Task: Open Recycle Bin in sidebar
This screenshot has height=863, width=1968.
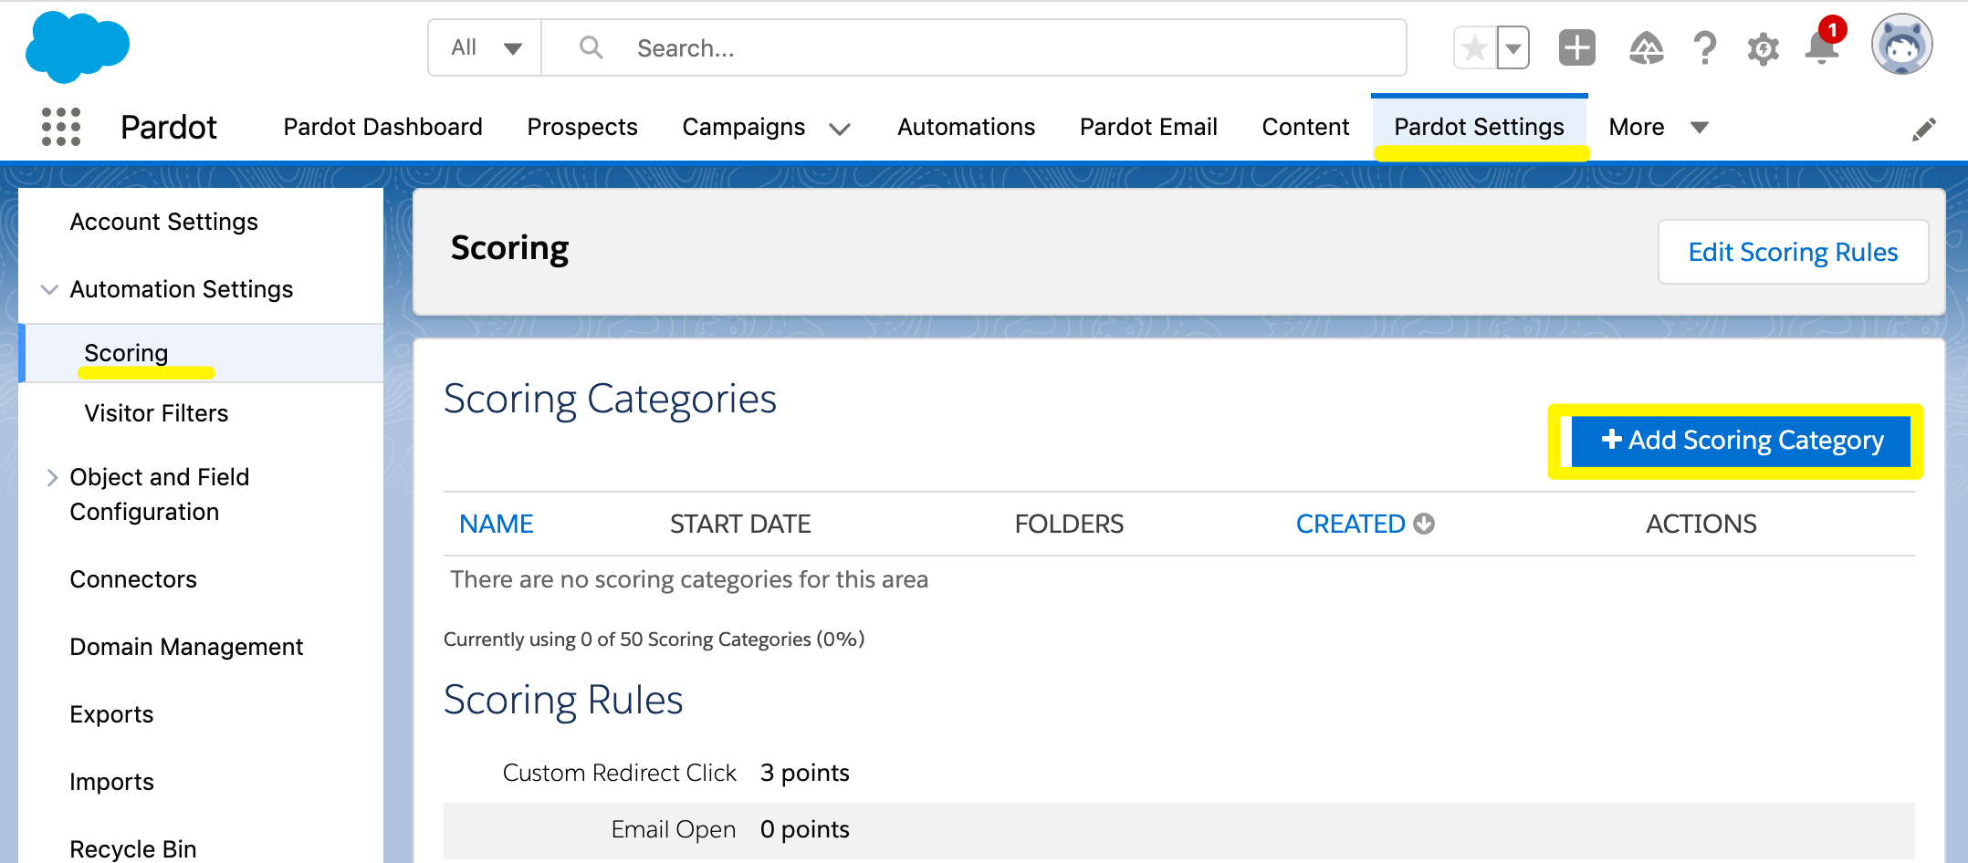Action: coord(133,849)
